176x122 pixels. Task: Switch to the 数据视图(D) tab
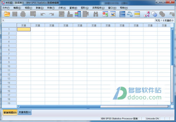tap(10, 112)
